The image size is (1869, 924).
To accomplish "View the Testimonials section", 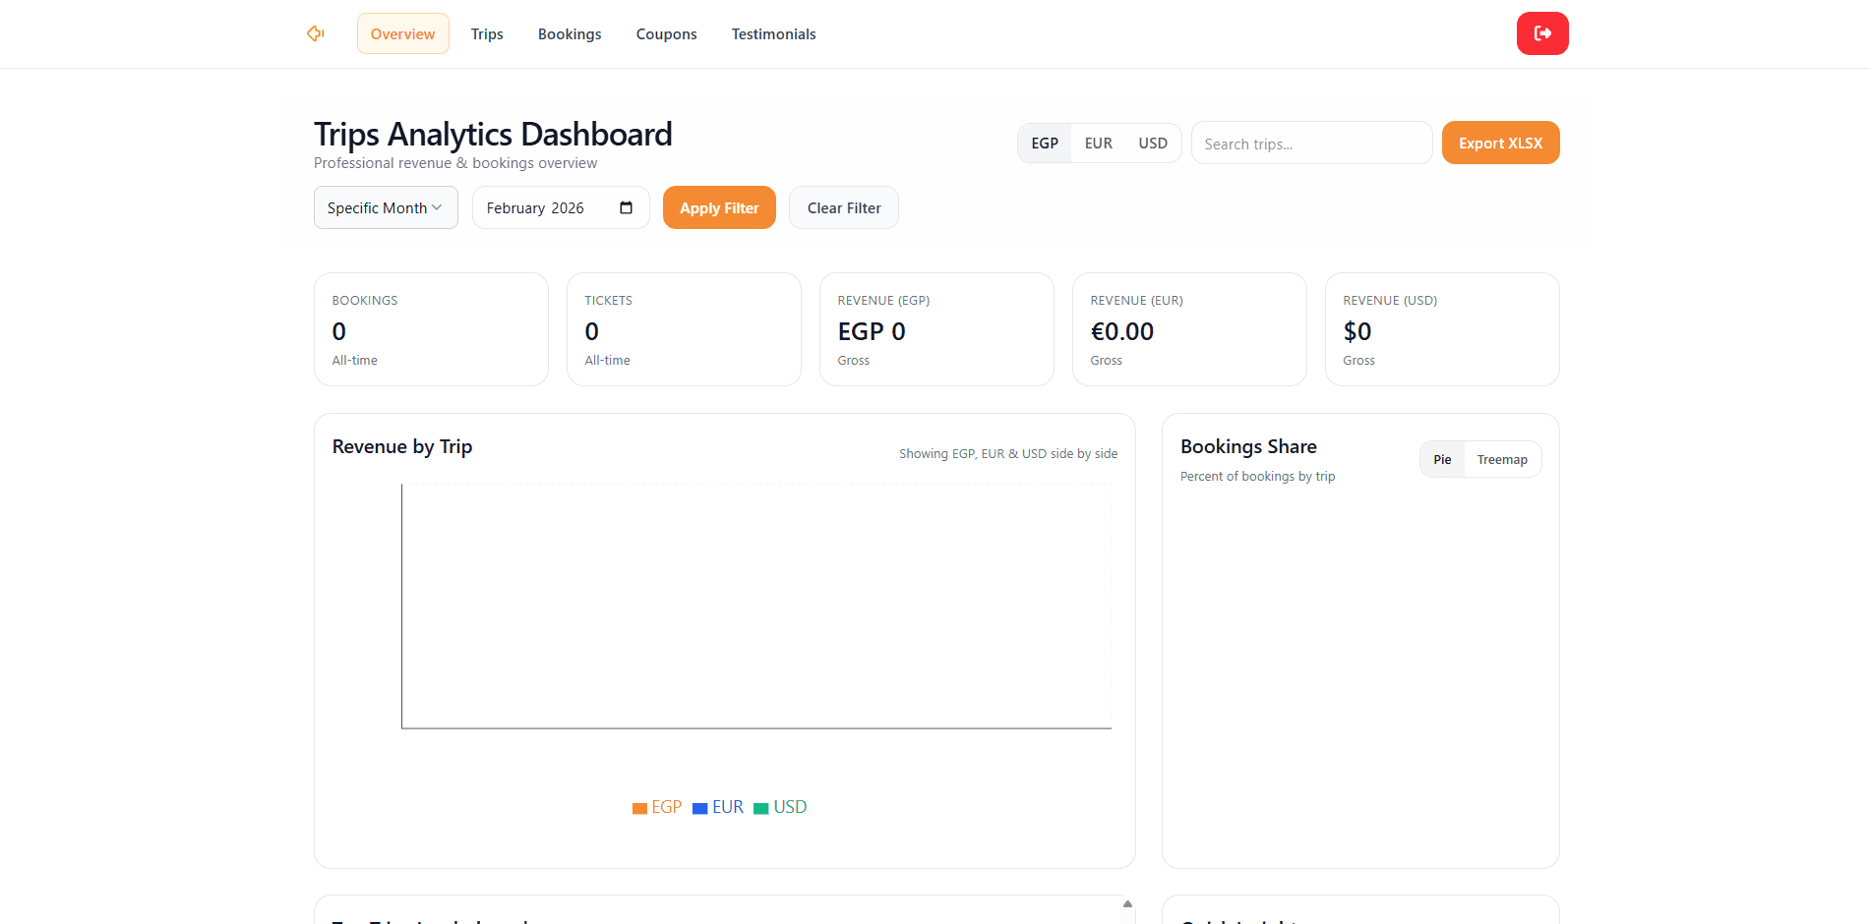I will click(773, 33).
